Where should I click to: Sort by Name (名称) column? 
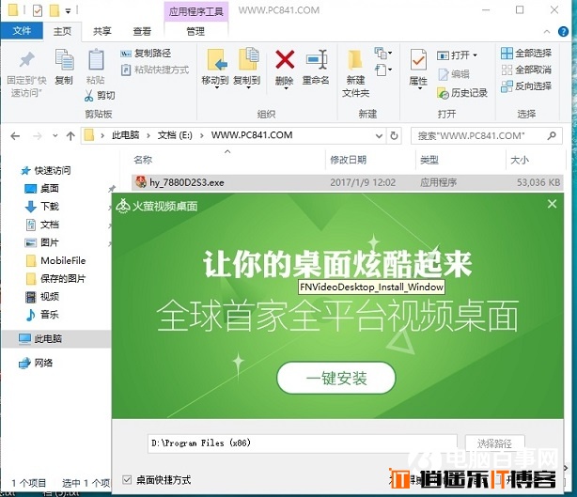pyautogui.click(x=143, y=160)
